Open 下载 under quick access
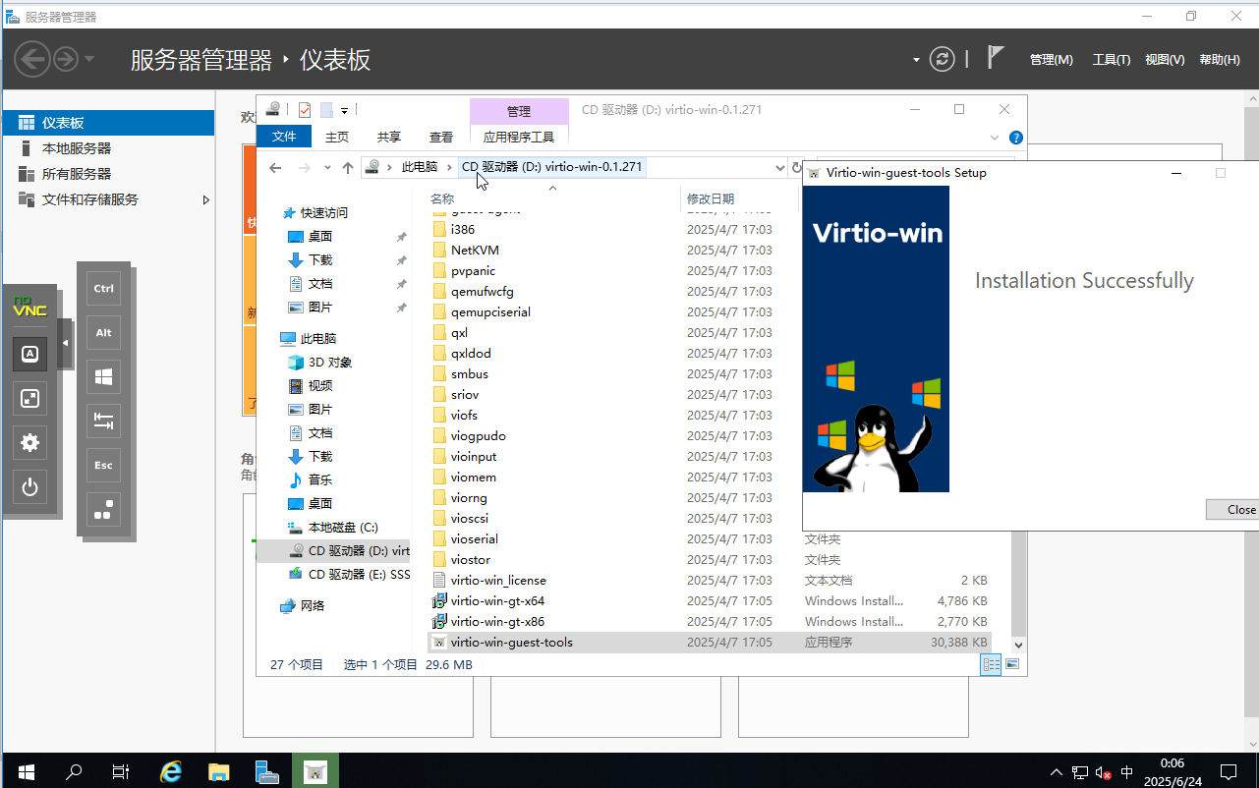This screenshot has height=788, width=1259. (320, 259)
